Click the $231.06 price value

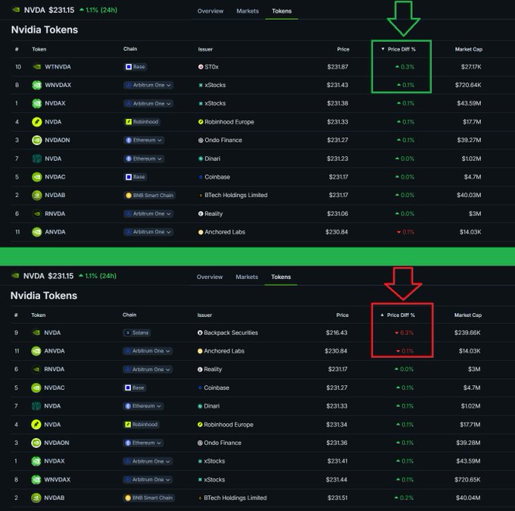pyautogui.click(x=337, y=214)
